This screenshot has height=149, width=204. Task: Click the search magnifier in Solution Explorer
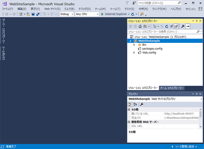pos(198,31)
